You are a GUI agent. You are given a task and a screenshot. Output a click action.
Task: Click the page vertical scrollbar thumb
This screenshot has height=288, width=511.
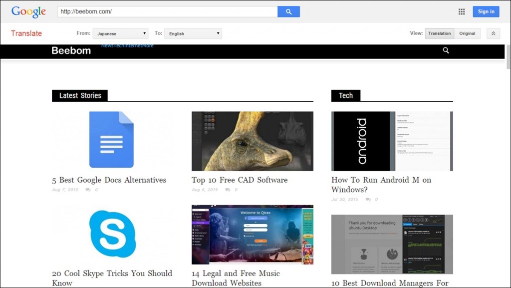tap(509, 57)
